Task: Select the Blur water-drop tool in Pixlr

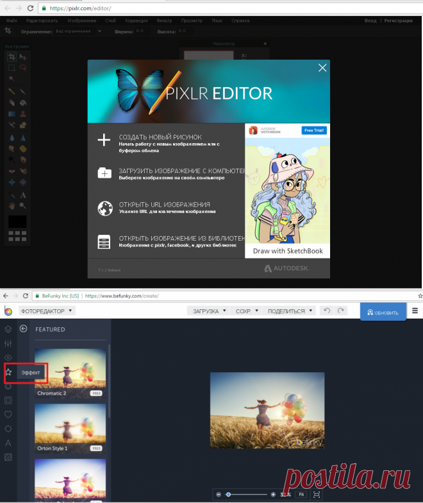Action: pos(12,138)
